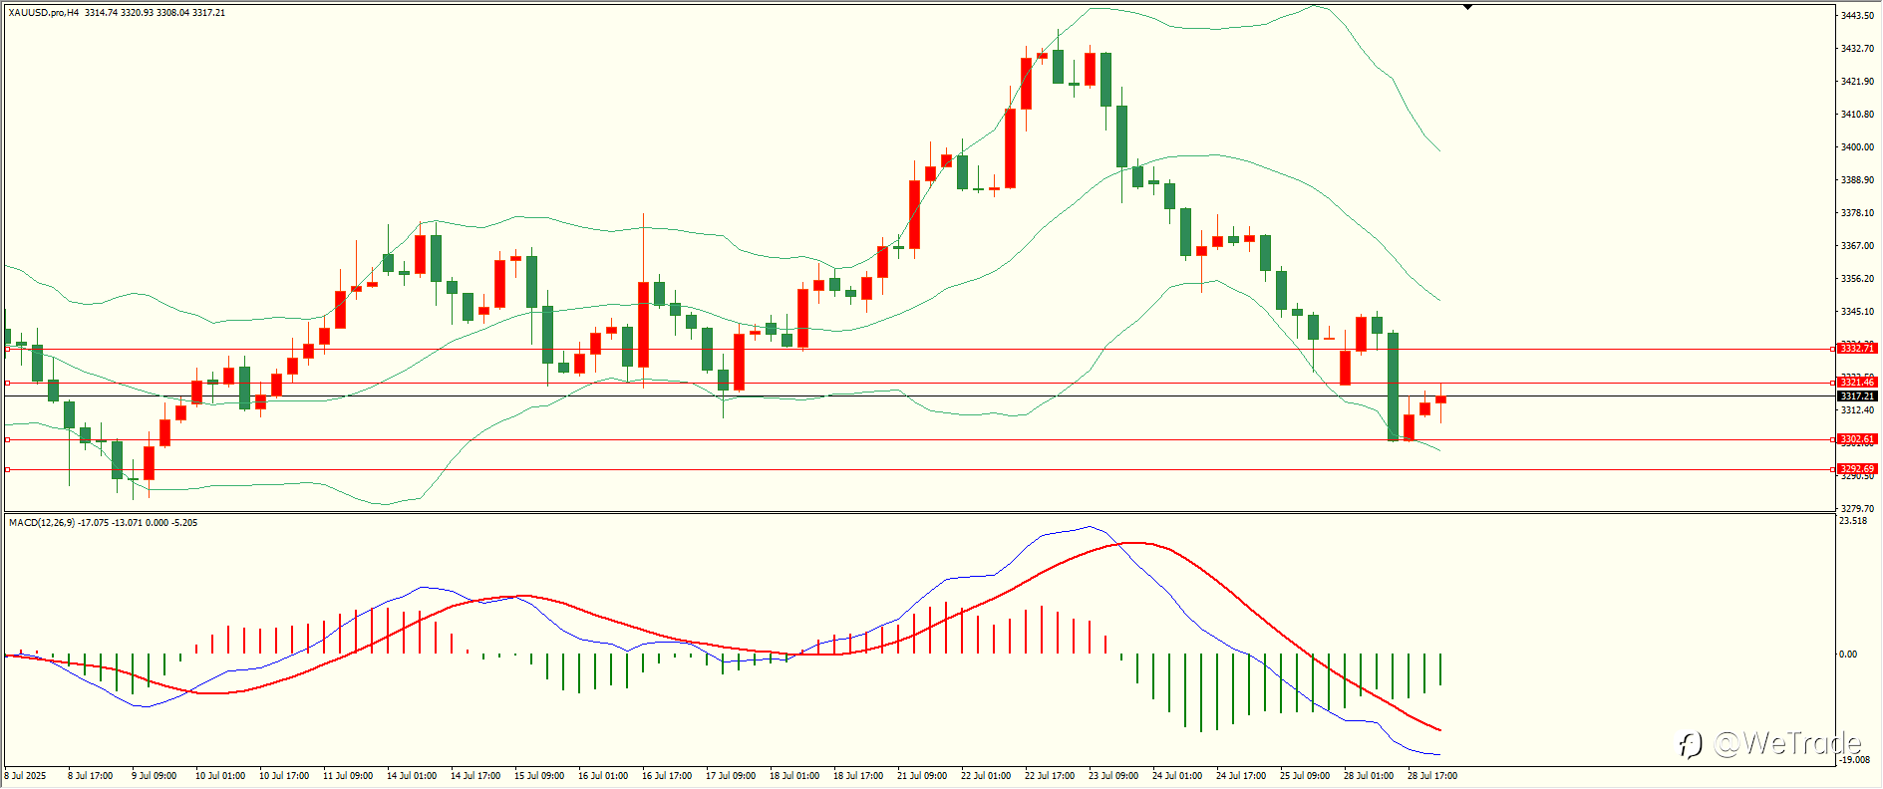
Task: Click the 15 Jul 09:00 time axis label
Action: (539, 776)
